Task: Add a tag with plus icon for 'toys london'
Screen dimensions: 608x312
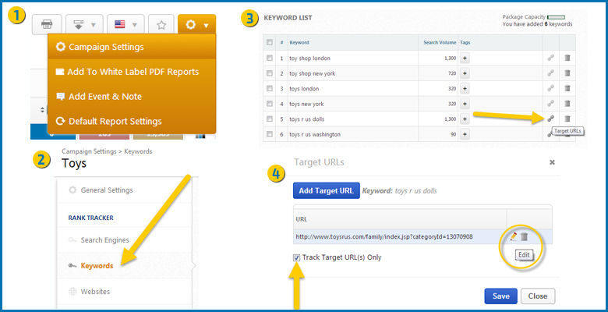Action: coord(465,88)
